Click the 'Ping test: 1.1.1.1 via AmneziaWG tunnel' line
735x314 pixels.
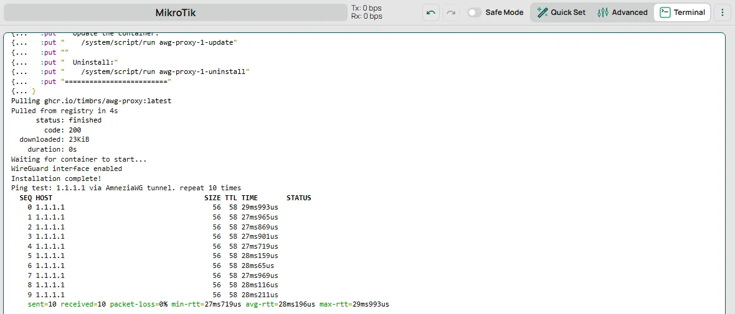tap(126, 188)
